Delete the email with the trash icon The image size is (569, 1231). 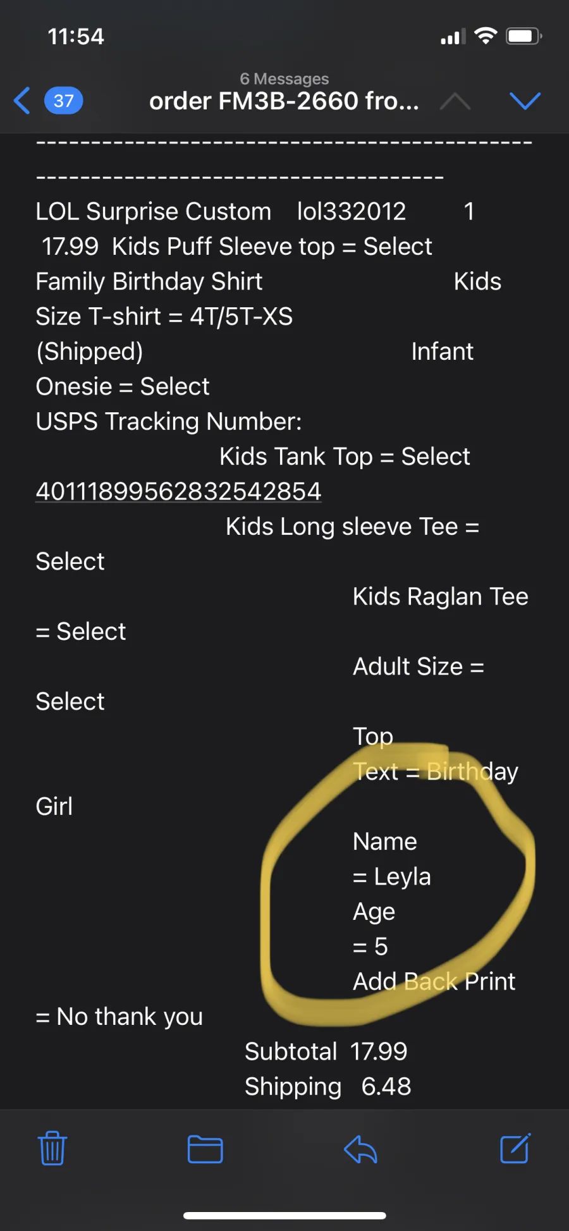[52, 1148]
